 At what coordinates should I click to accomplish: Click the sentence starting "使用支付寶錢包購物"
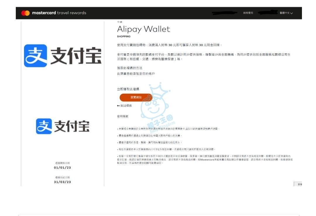pos(169,45)
